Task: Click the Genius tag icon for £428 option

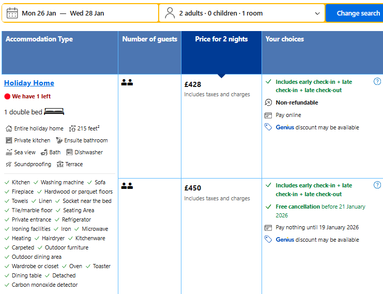Action: tap(268, 127)
